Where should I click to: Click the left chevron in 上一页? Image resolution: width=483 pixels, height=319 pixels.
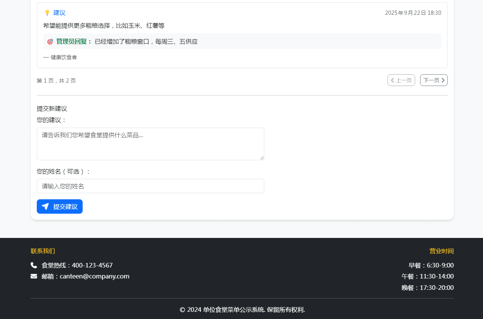(x=392, y=80)
